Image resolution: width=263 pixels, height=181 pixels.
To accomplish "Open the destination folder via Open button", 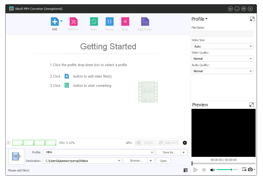I will [x=163, y=161].
